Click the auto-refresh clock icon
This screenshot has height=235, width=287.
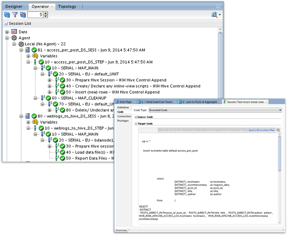23,15
